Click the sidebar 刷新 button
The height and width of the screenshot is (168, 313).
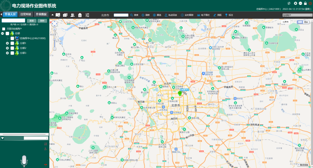coord(42,21)
